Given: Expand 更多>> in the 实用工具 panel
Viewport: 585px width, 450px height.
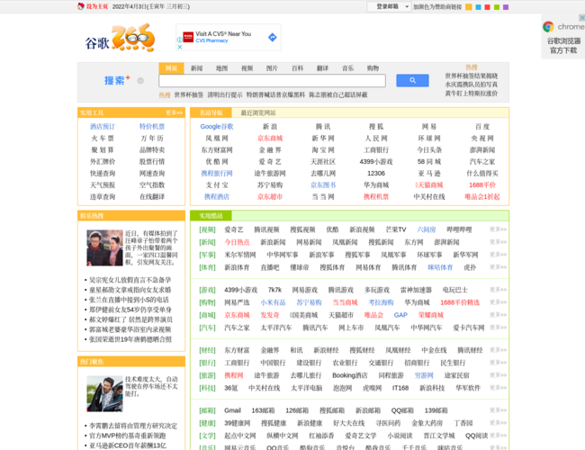Looking at the screenshot, I should (175, 112).
